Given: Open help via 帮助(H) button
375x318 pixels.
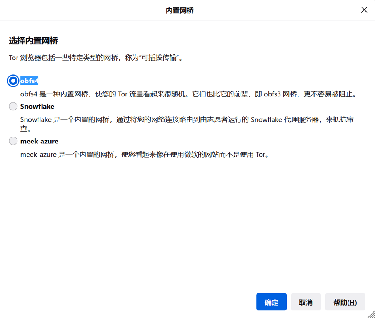Looking at the screenshot, I should pyautogui.click(x=345, y=302).
